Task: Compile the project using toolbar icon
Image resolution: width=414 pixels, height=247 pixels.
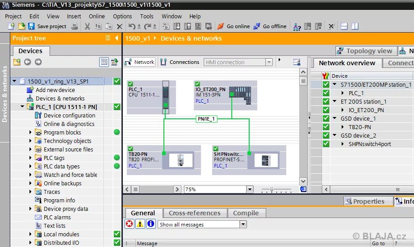Action: 166,26
